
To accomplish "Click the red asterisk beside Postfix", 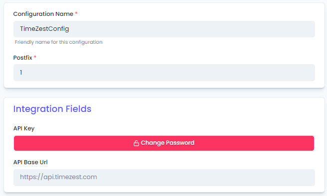I will click(35, 57).
